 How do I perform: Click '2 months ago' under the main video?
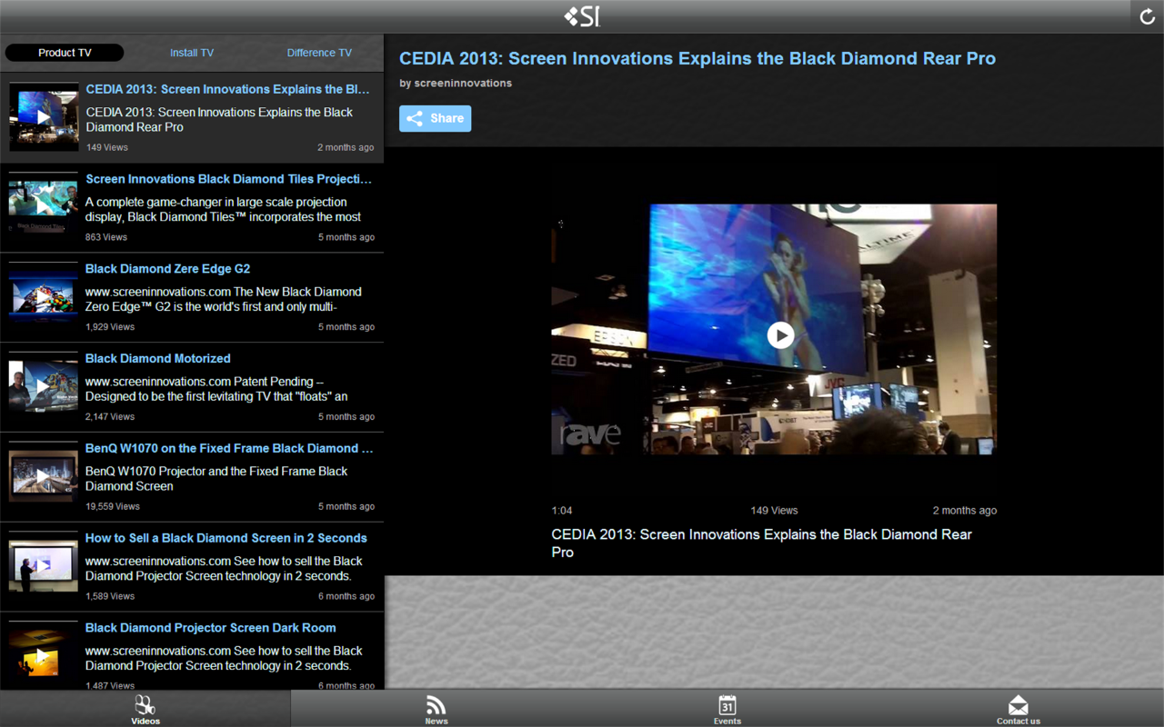[x=965, y=511]
